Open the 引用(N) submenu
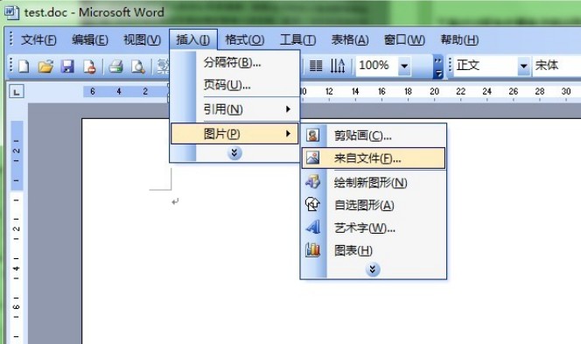Screen dimensions: 581x344 (x=234, y=109)
